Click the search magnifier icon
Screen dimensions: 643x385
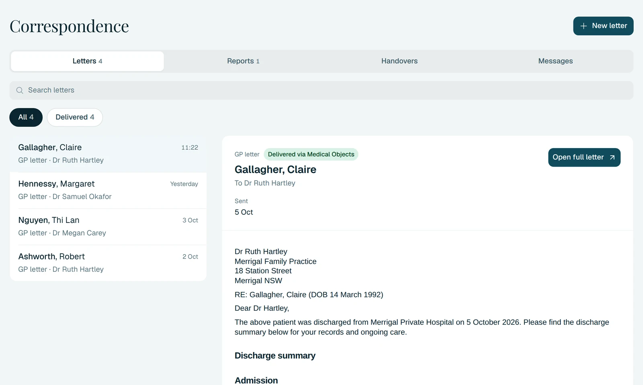20,90
